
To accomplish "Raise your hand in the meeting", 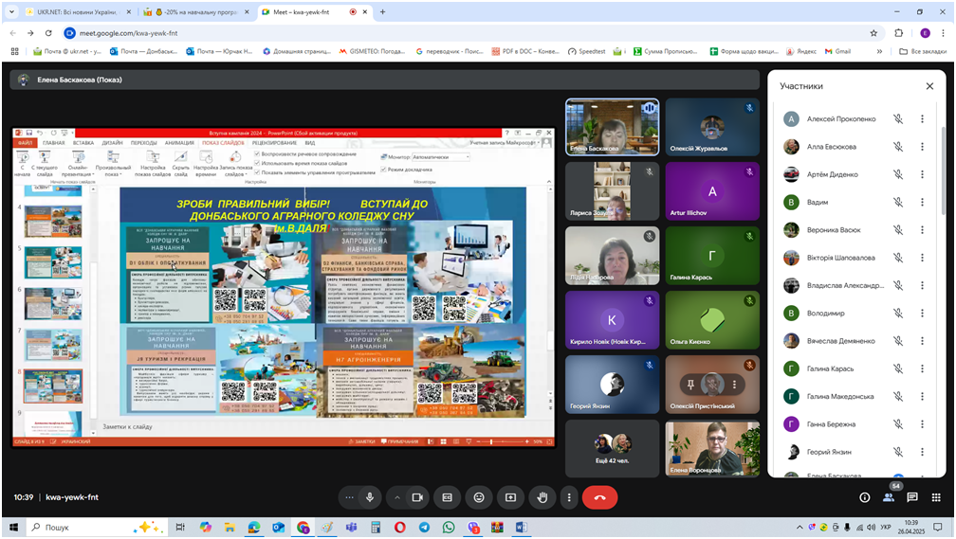I will point(542,497).
